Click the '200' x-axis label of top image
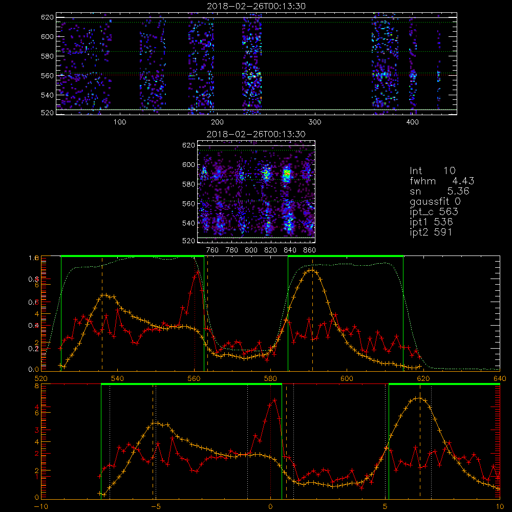This screenshot has width=512, height=512. click(x=217, y=122)
